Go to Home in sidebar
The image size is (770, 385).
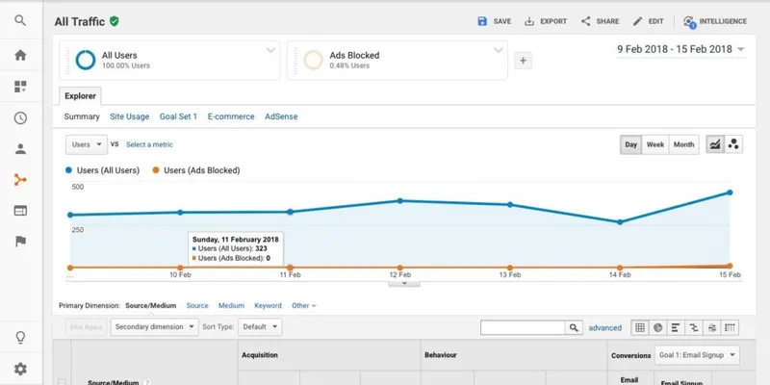[x=20, y=55]
